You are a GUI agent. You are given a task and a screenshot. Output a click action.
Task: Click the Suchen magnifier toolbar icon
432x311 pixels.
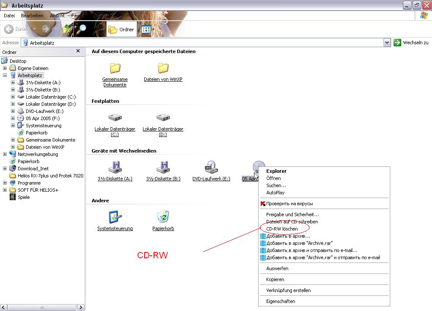point(81,29)
